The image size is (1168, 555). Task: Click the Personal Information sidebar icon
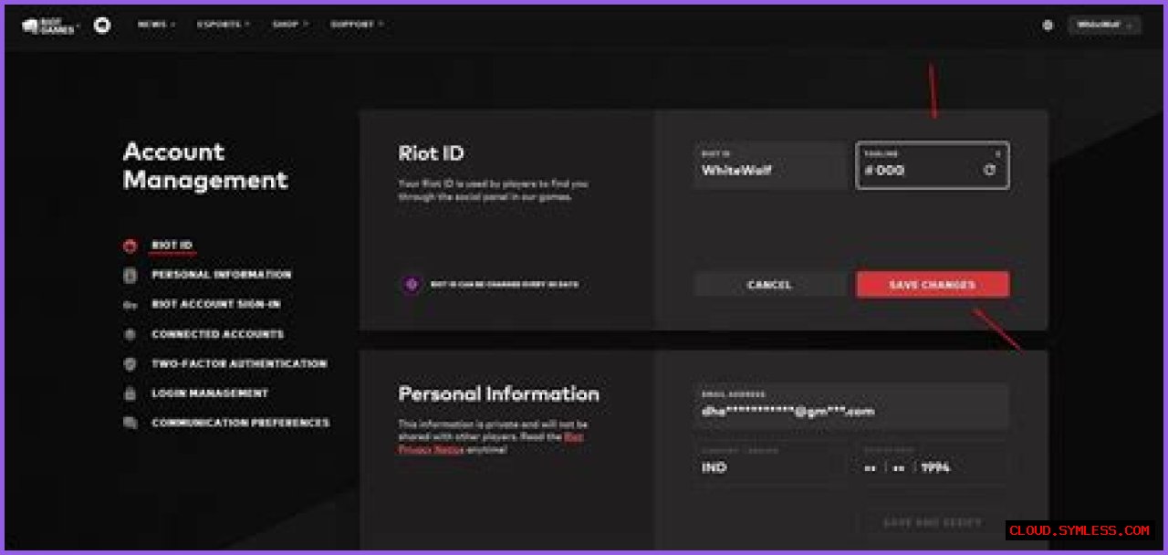pyautogui.click(x=130, y=275)
